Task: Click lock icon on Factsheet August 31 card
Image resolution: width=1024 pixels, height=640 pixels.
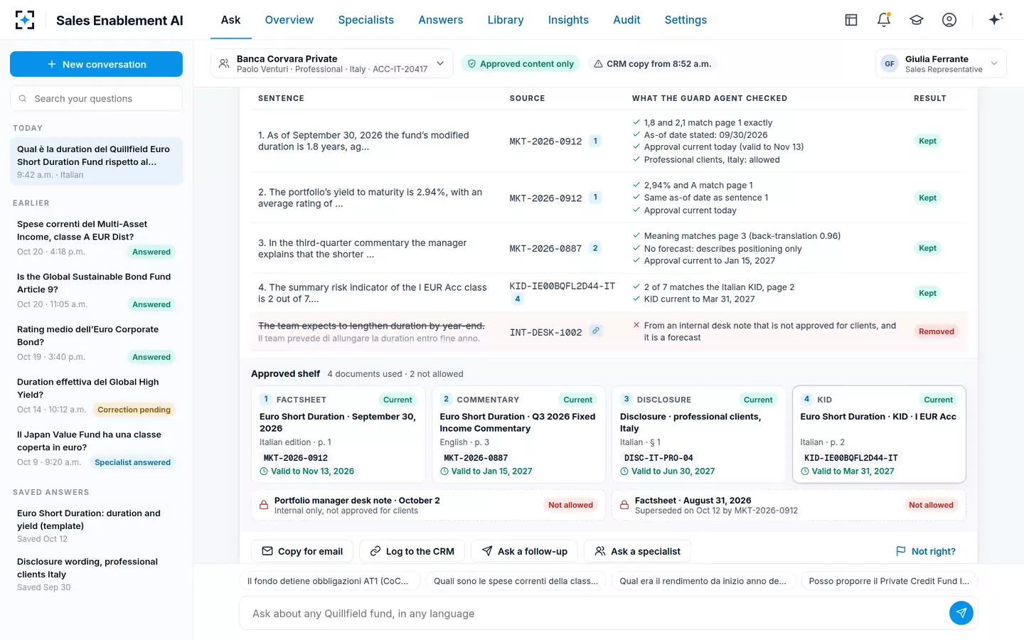Action: click(x=624, y=505)
